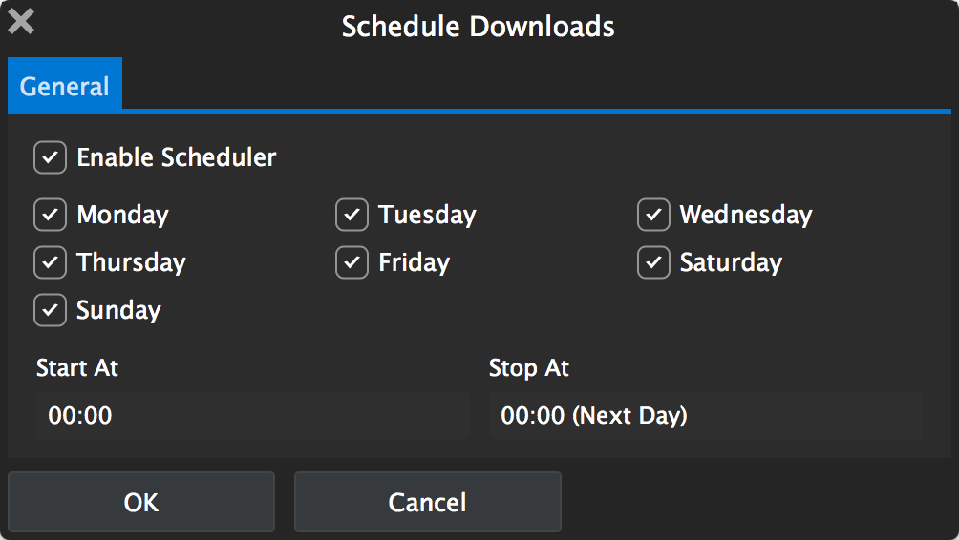Screen dimensions: 959x540
Task: Open the Stop At time field
Action: (x=705, y=415)
